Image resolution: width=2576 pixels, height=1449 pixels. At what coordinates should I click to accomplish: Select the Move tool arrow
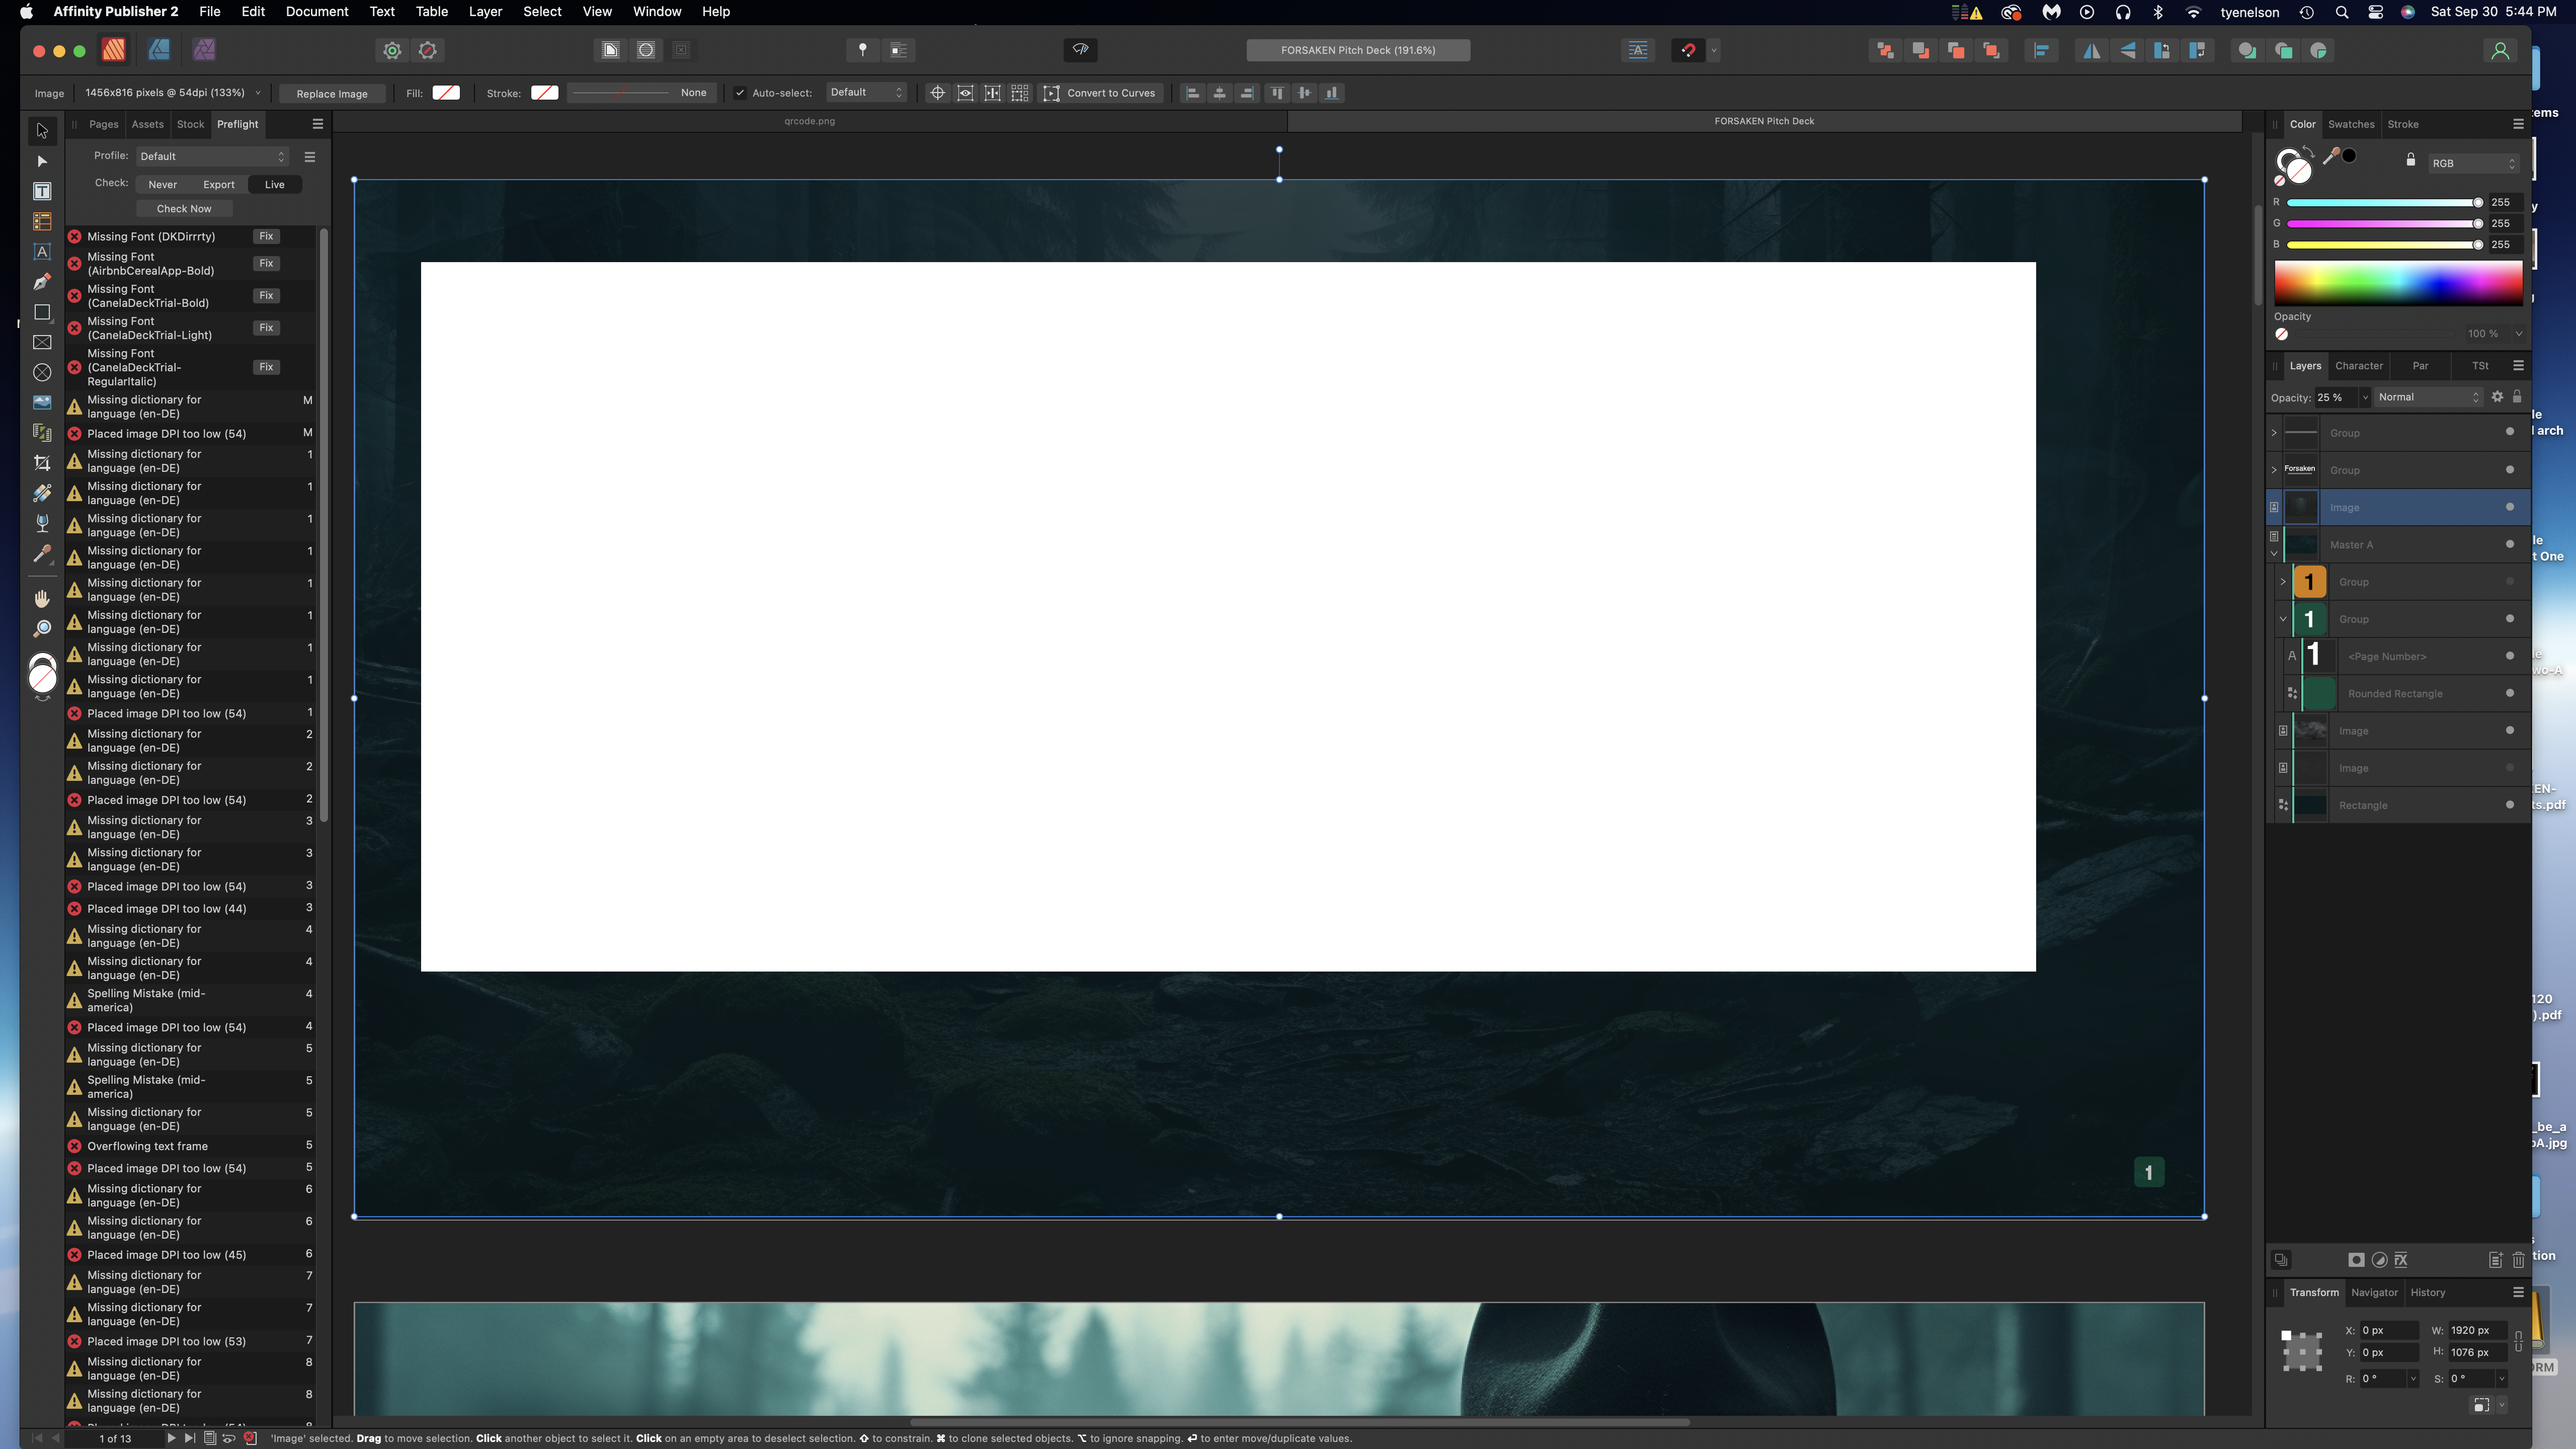pyautogui.click(x=42, y=130)
